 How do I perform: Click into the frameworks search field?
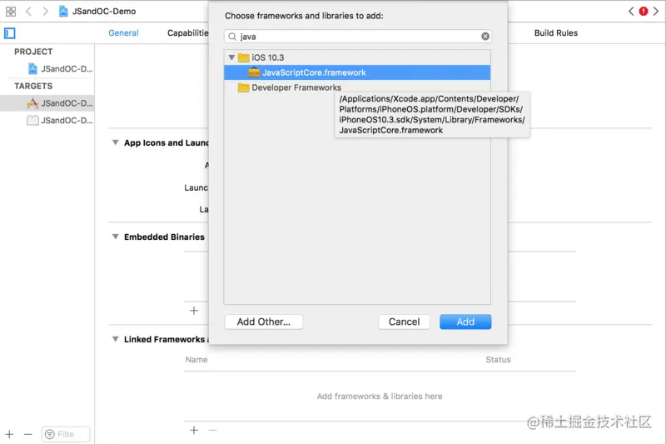click(x=358, y=37)
